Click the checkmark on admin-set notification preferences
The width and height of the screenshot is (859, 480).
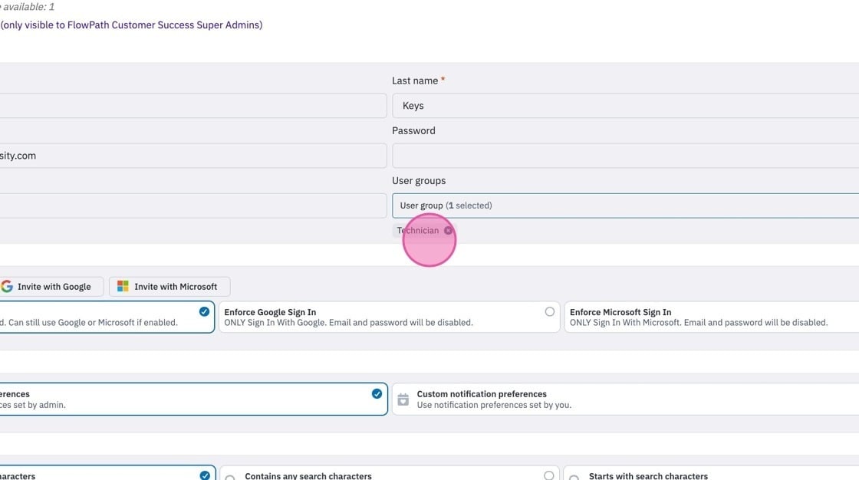tap(377, 394)
